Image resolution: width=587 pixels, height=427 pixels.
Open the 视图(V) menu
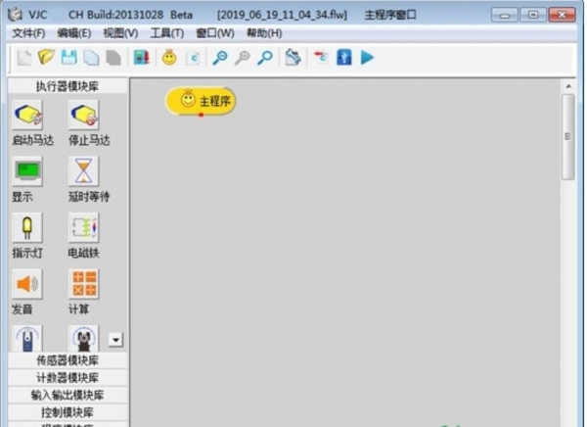point(120,33)
